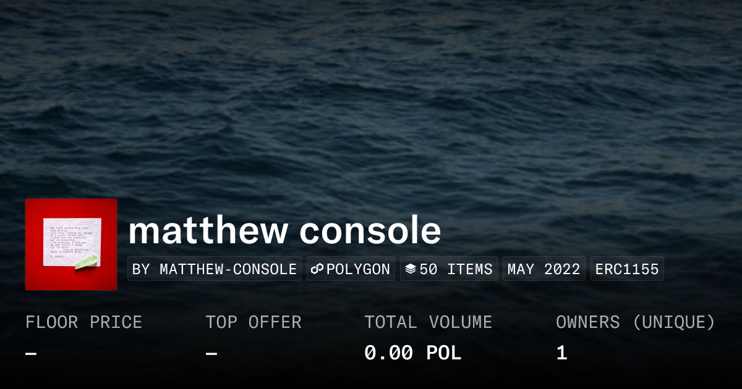Click the dark ocean water banner background
Screen dimensions: 742x389
pos(371,99)
